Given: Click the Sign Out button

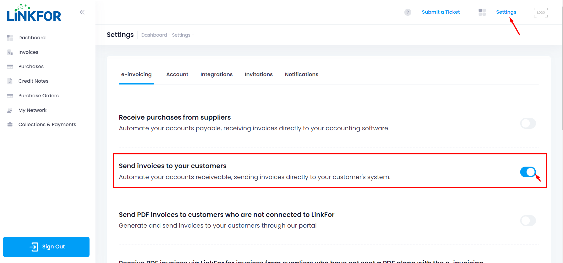Looking at the screenshot, I should coord(46,247).
